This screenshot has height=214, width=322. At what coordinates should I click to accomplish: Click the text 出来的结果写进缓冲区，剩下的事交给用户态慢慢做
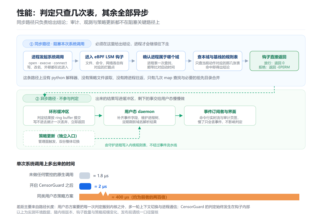pos(140,98)
